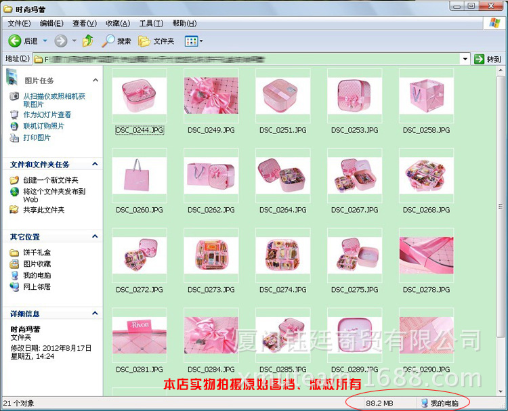Select thumbnail DSC_0260.JPG
The height and width of the screenshot is (411, 508).
(140, 175)
